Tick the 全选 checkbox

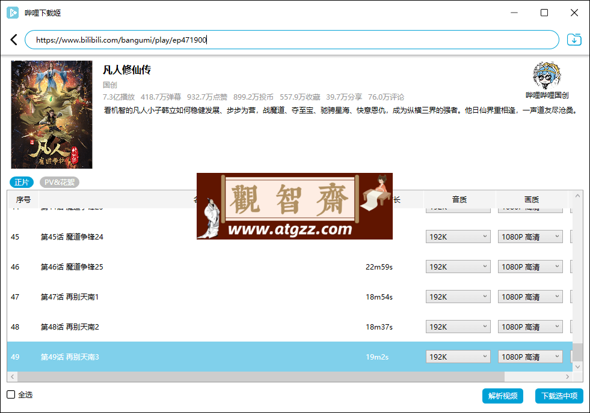[x=11, y=394]
